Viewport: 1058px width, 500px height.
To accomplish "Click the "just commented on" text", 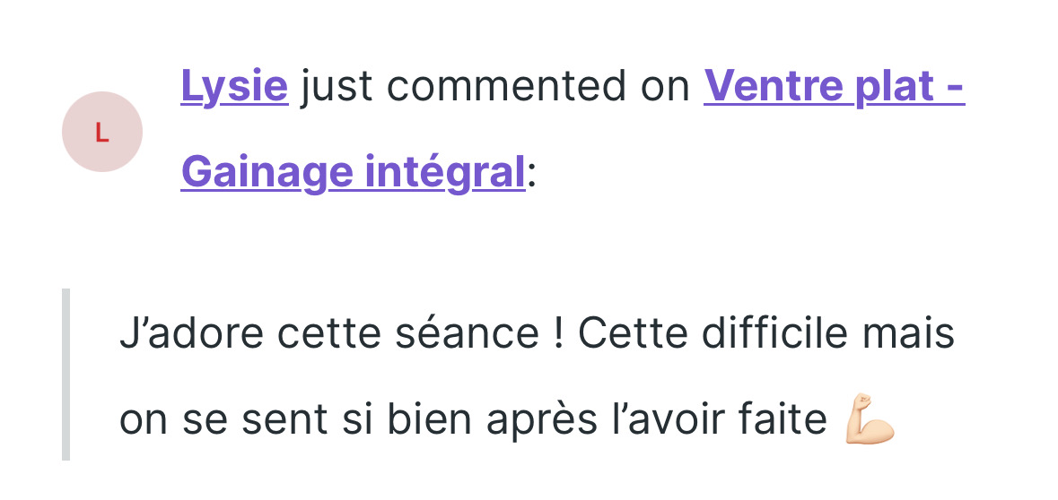I will coord(495,87).
